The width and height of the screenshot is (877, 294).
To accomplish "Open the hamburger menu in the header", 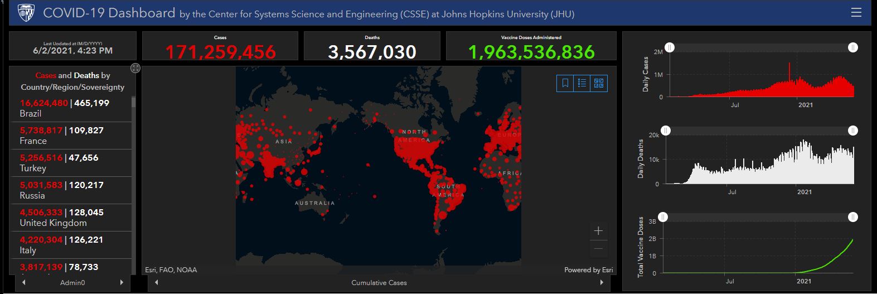I will [856, 13].
